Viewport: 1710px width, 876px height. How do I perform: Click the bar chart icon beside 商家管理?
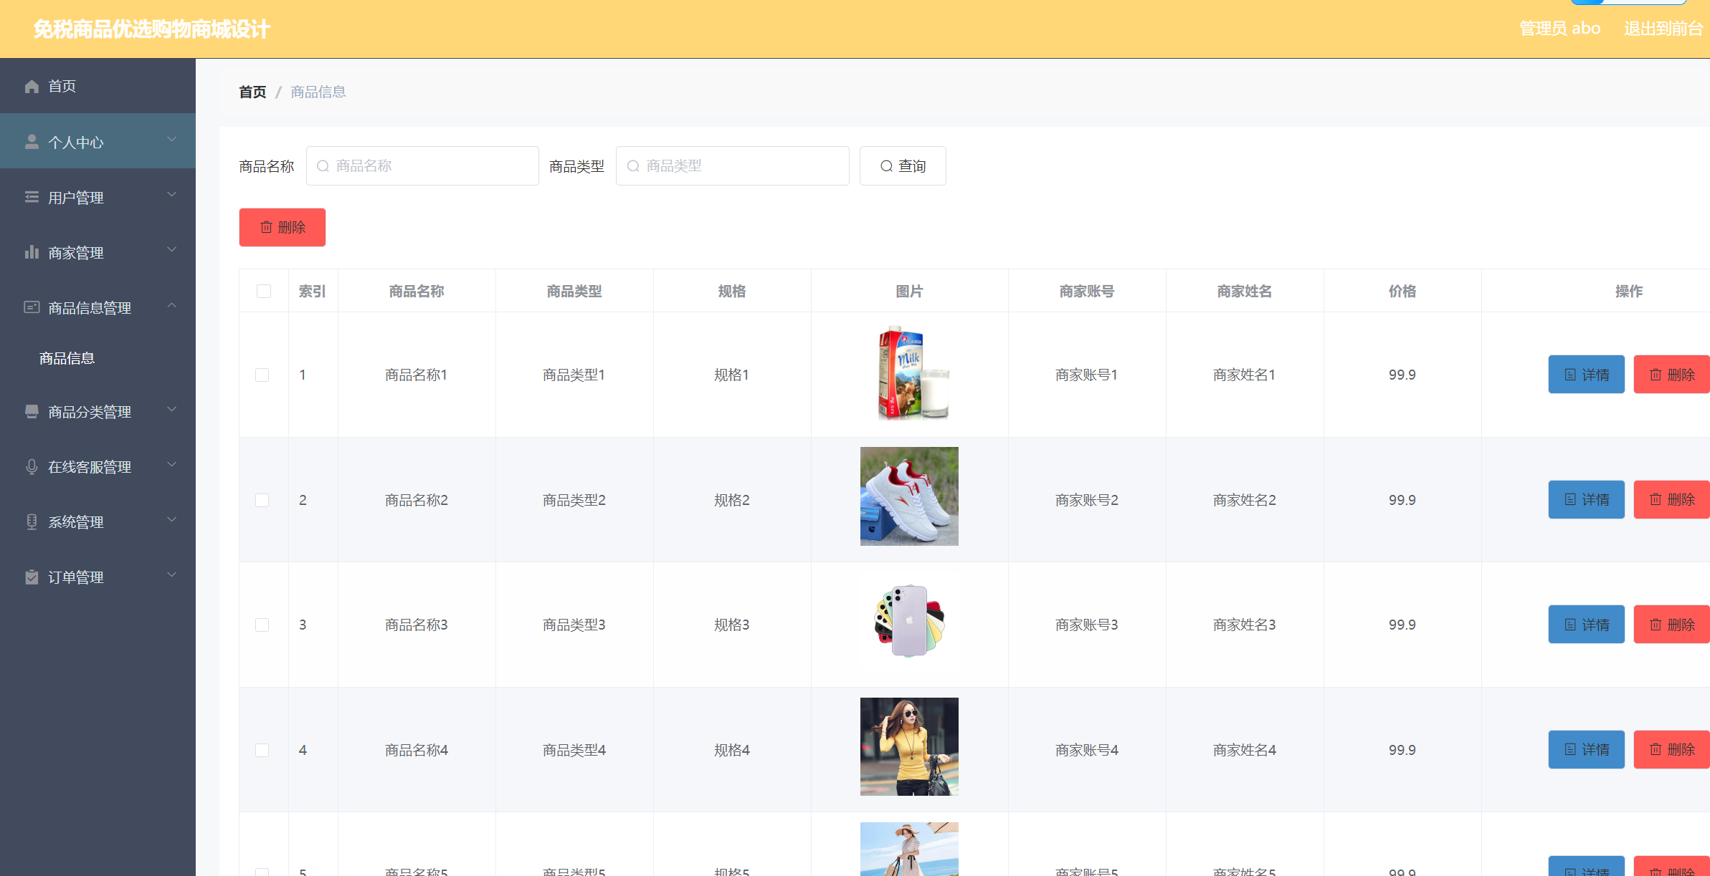[x=32, y=252]
